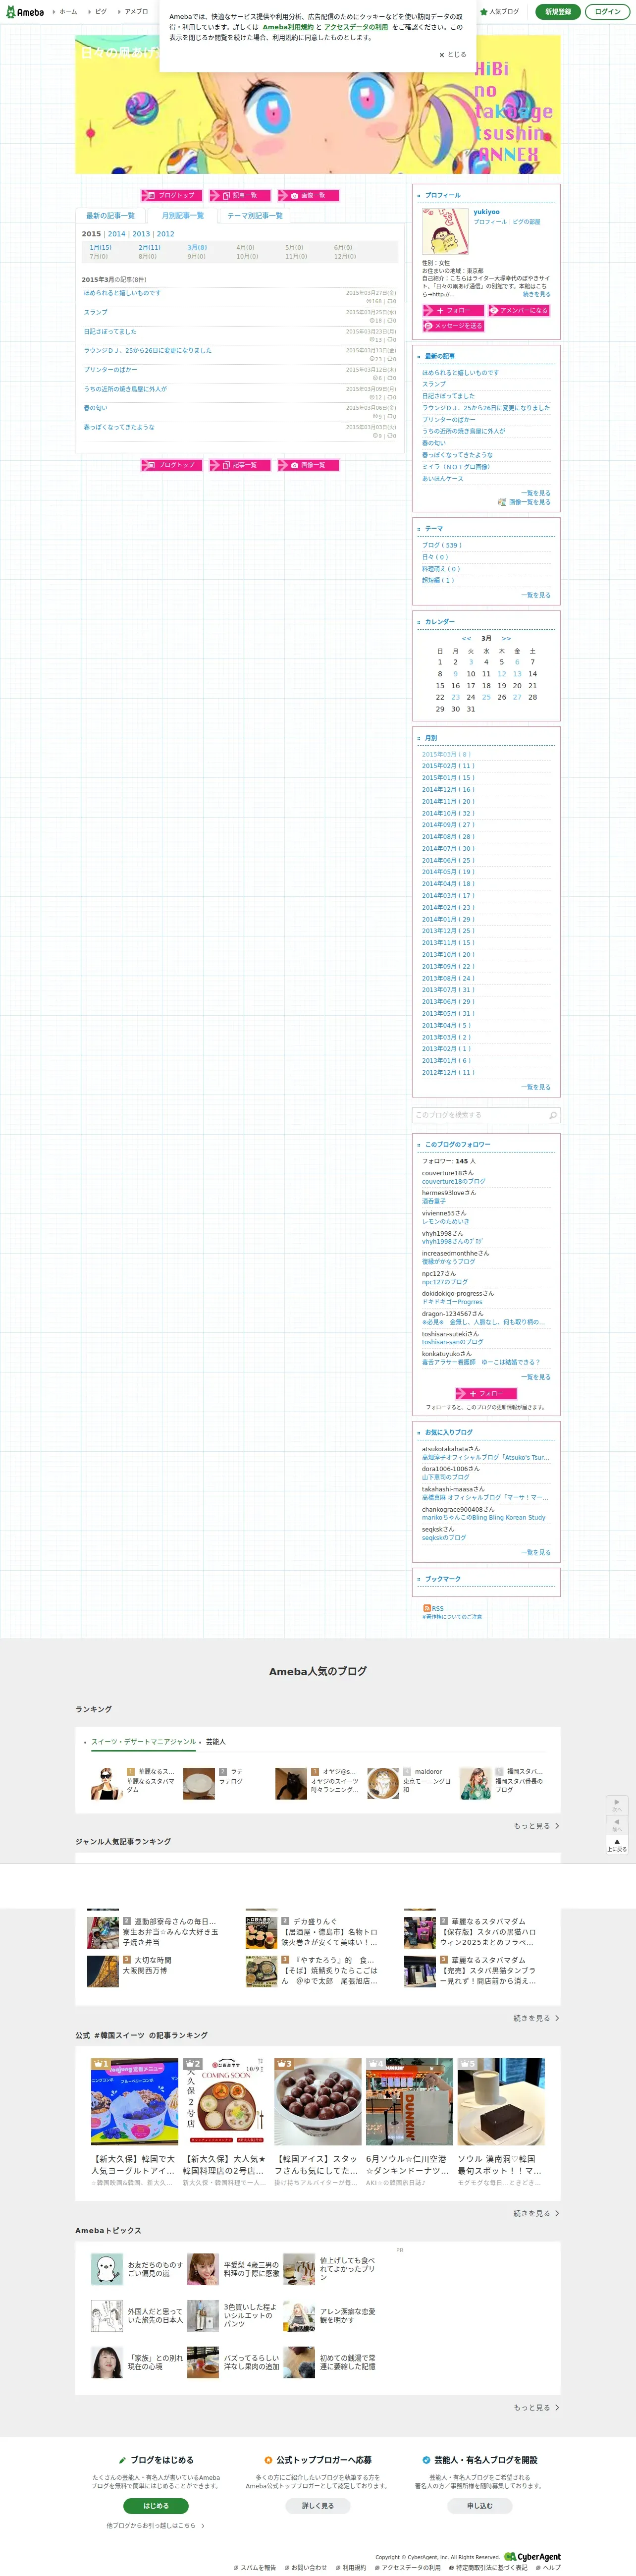Viewport: 636px width, 2576px height.
Task: Open monthly archive 2013年07月 ( 31 )
Action: tap(448, 990)
